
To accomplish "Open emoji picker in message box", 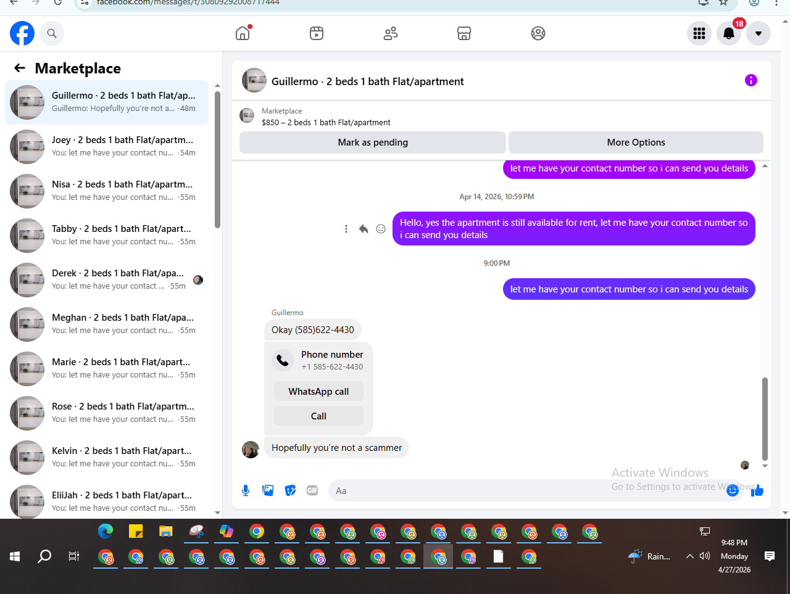I will click(x=733, y=490).
